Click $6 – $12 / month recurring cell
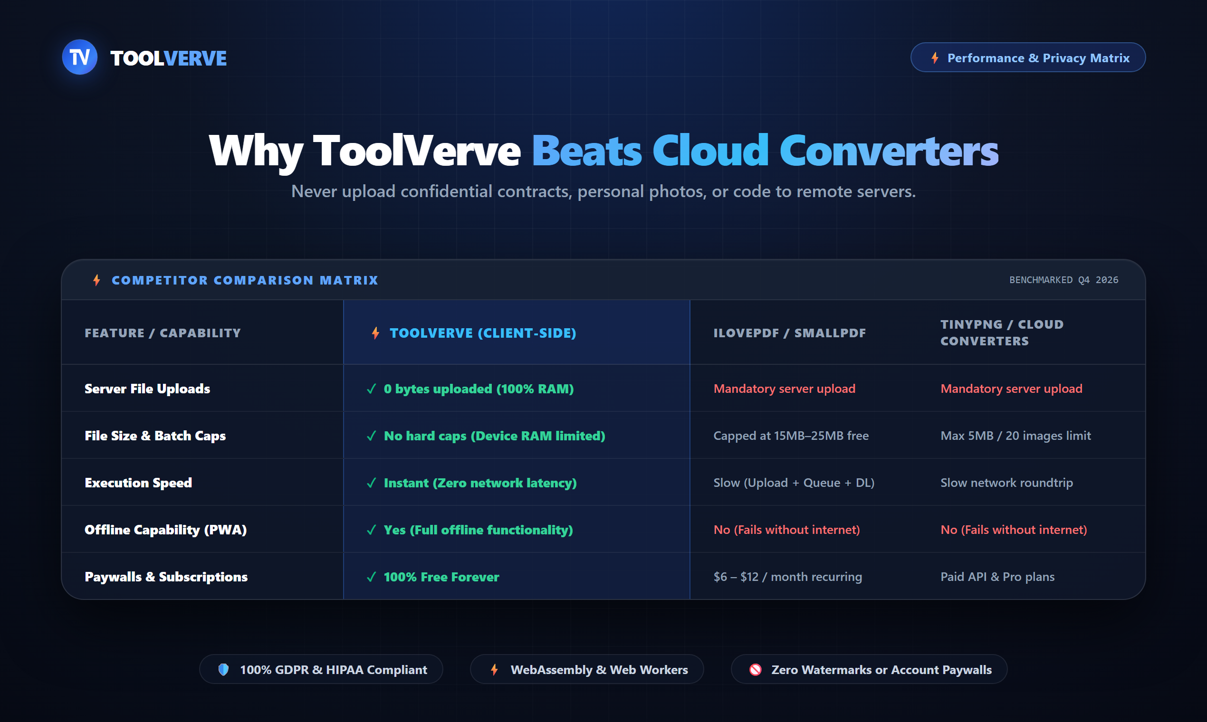This screenshot has height=722, width=1207. [x=787, y=577]
